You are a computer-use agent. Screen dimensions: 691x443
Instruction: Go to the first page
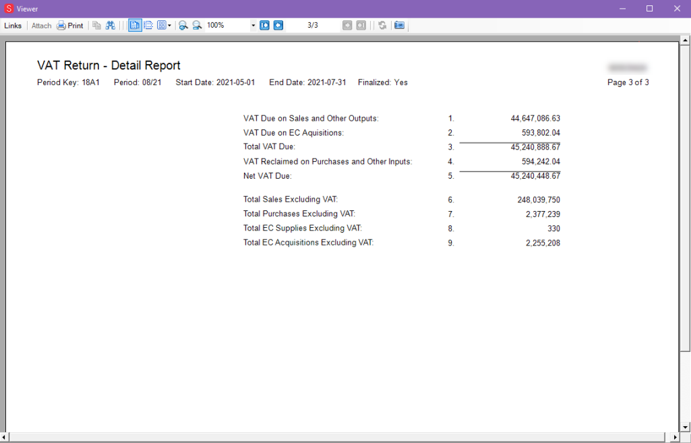pos(265,26)
